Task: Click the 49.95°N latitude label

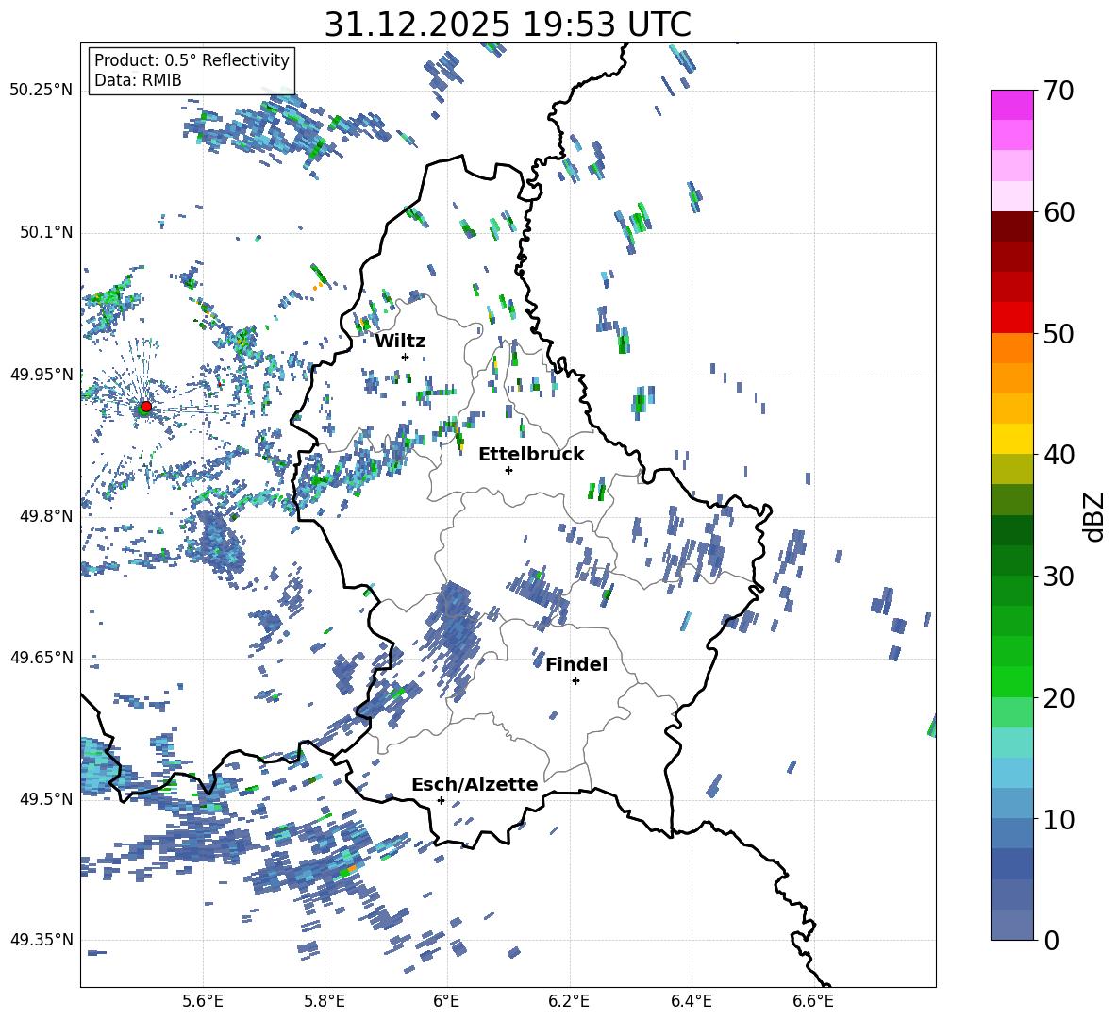Action: point(42,375)
